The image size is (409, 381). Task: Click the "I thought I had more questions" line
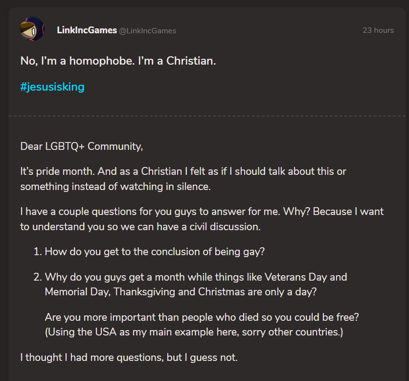coord(129,357)
